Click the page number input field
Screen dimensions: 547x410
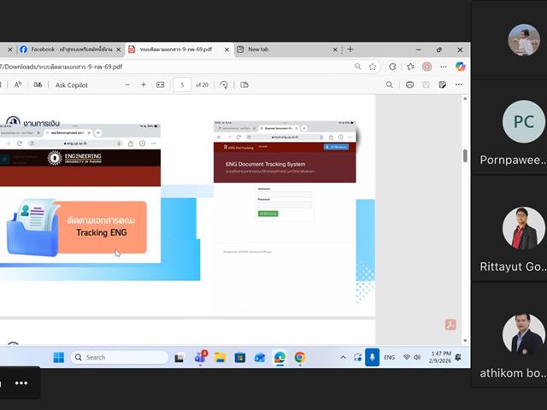(x=182, y=85)
